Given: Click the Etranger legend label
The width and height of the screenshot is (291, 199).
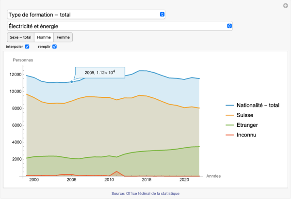Looking at the screenshot, I should [247, 124].
